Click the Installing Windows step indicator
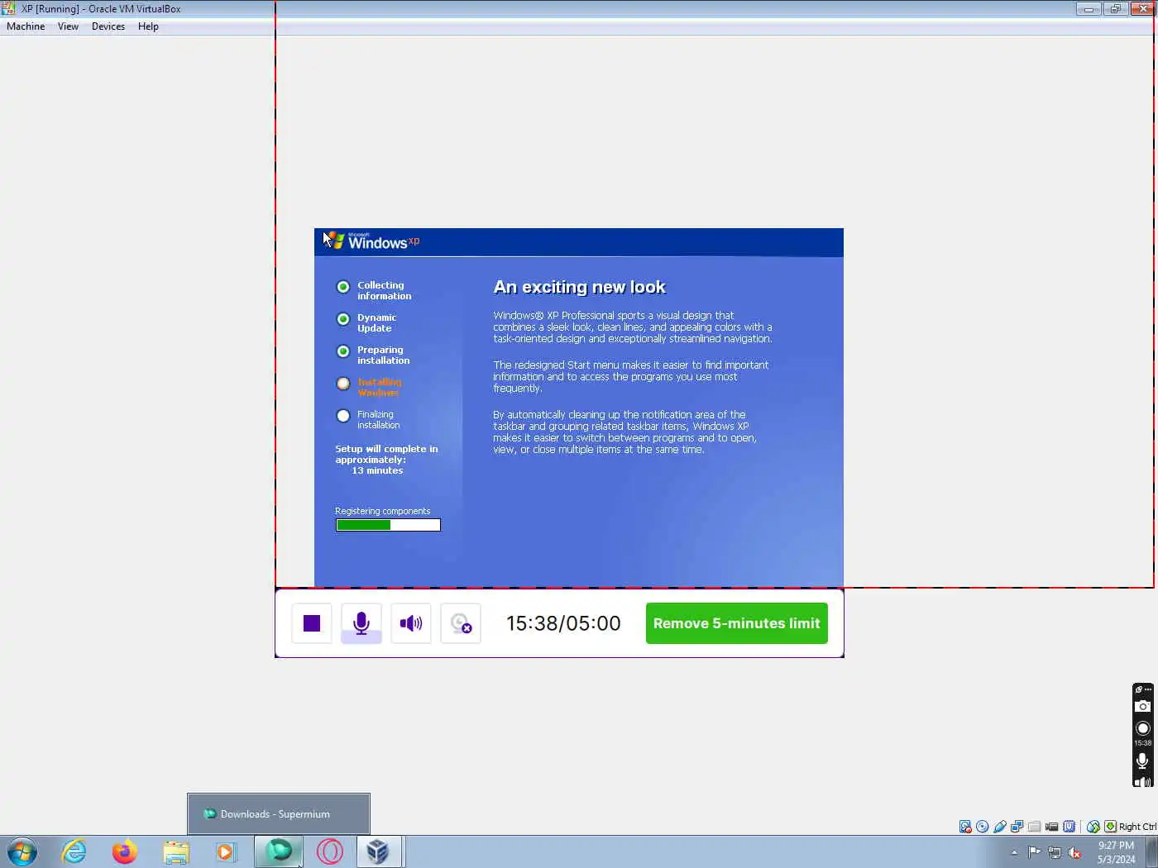 [x=343, y=384]
